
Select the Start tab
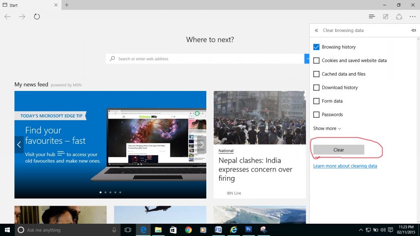30,5
